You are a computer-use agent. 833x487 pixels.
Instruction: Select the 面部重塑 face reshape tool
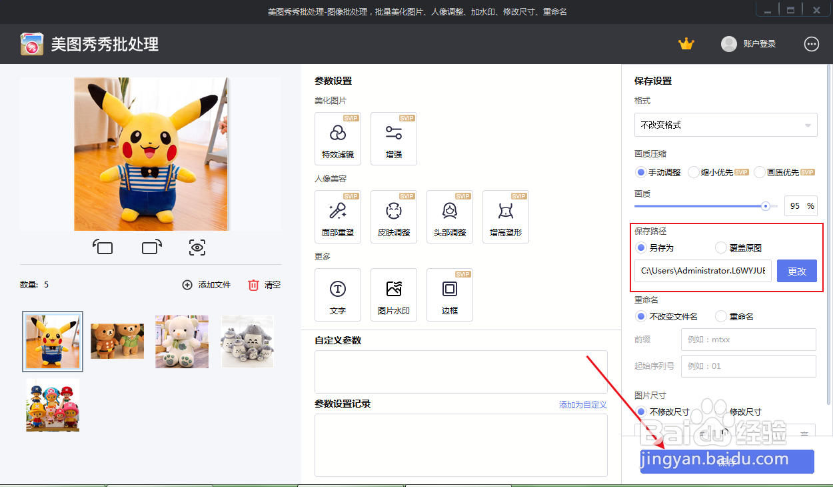pos(338,217)
